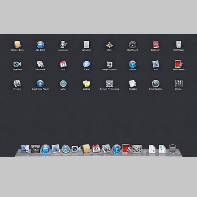The height and width of the screenshot is (197, 197).
Task: Launch the iChat app
Action: coord(86,64)
